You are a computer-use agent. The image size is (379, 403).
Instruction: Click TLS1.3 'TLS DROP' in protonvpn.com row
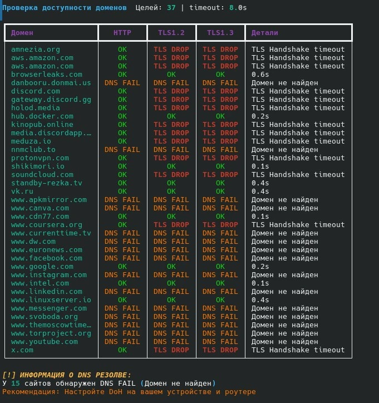click(x=220, y=158)
